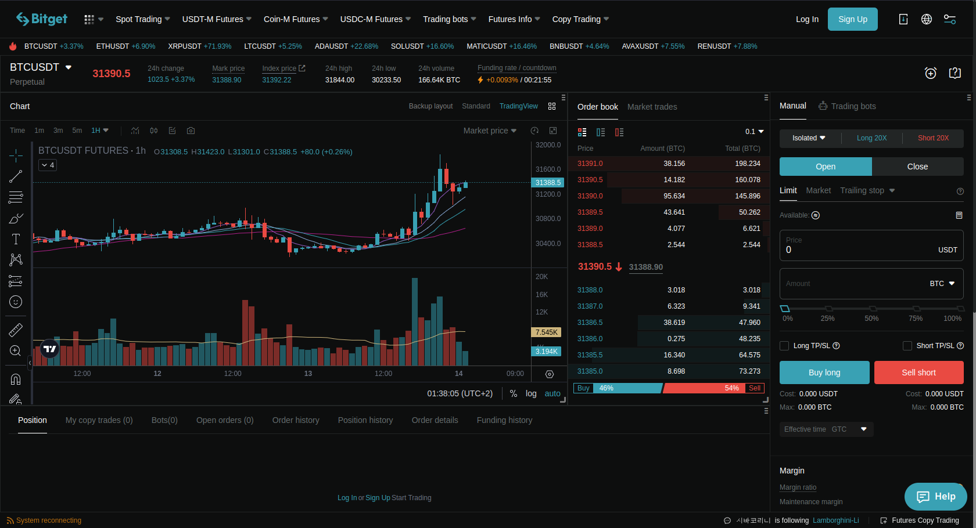Open the app download icon

[903, 19]
